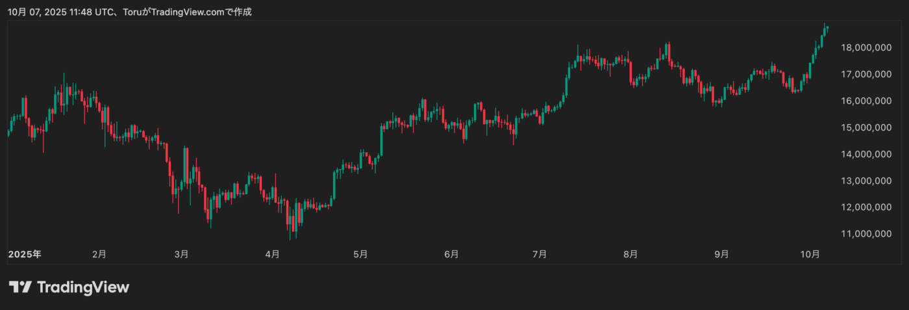Image resolution: width=909 pixels, height=310 pixels.
Task: Select the 14,000,000 price level label
Action: pos(865,155)
